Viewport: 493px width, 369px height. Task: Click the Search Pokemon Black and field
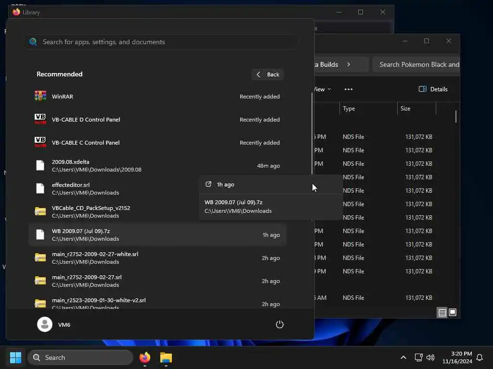click(x=416, y=64)
